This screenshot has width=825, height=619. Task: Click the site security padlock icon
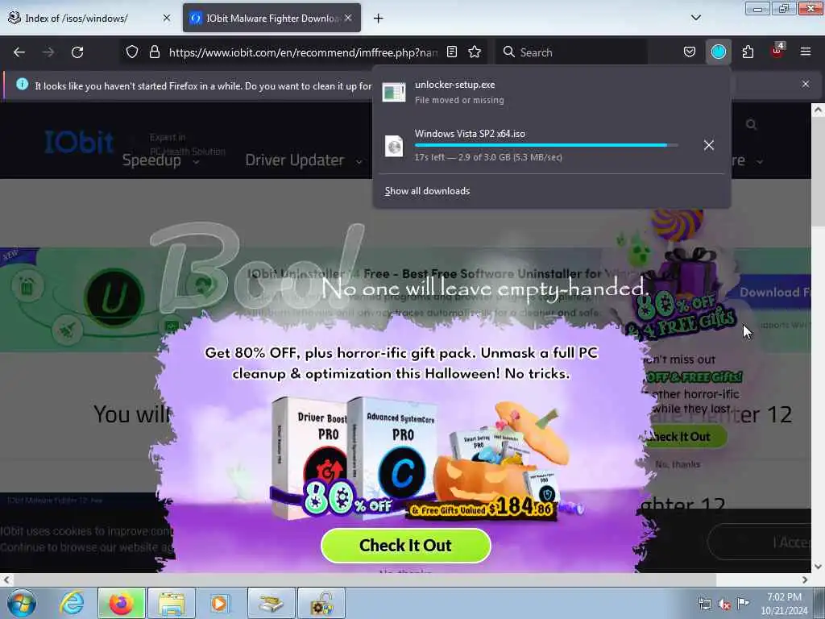[x=154, y=52]
